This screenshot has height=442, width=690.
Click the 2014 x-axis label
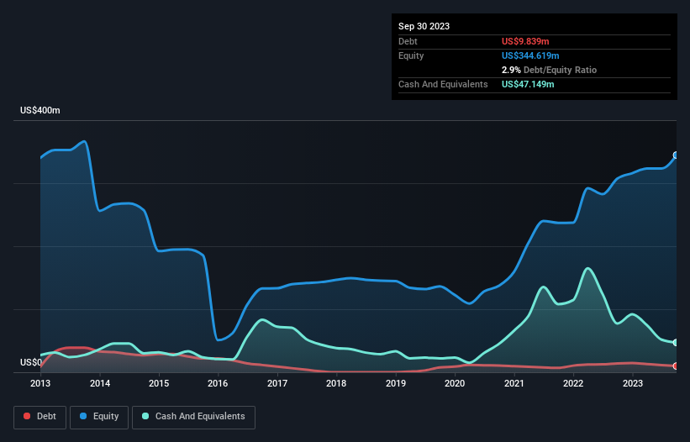100,383
